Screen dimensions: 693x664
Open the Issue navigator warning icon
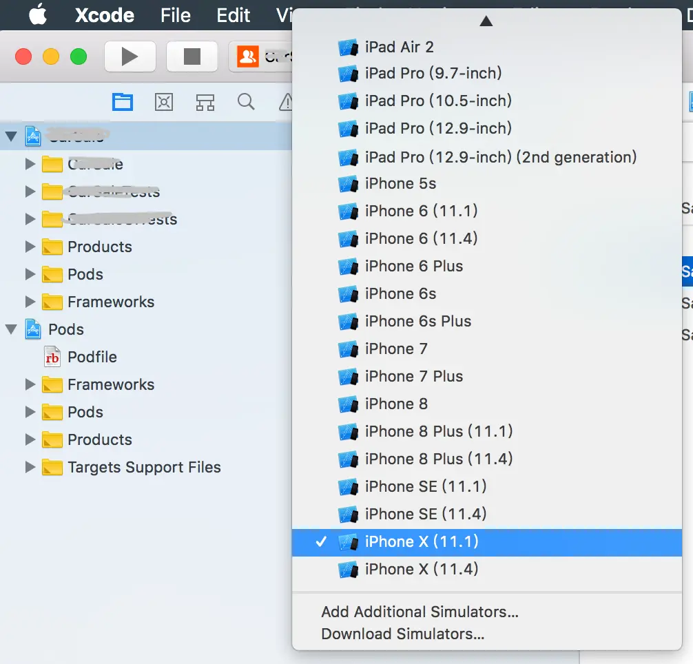286,102
